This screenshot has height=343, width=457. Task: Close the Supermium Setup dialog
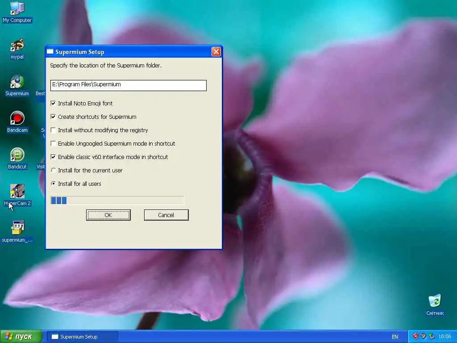click(216, 52)
